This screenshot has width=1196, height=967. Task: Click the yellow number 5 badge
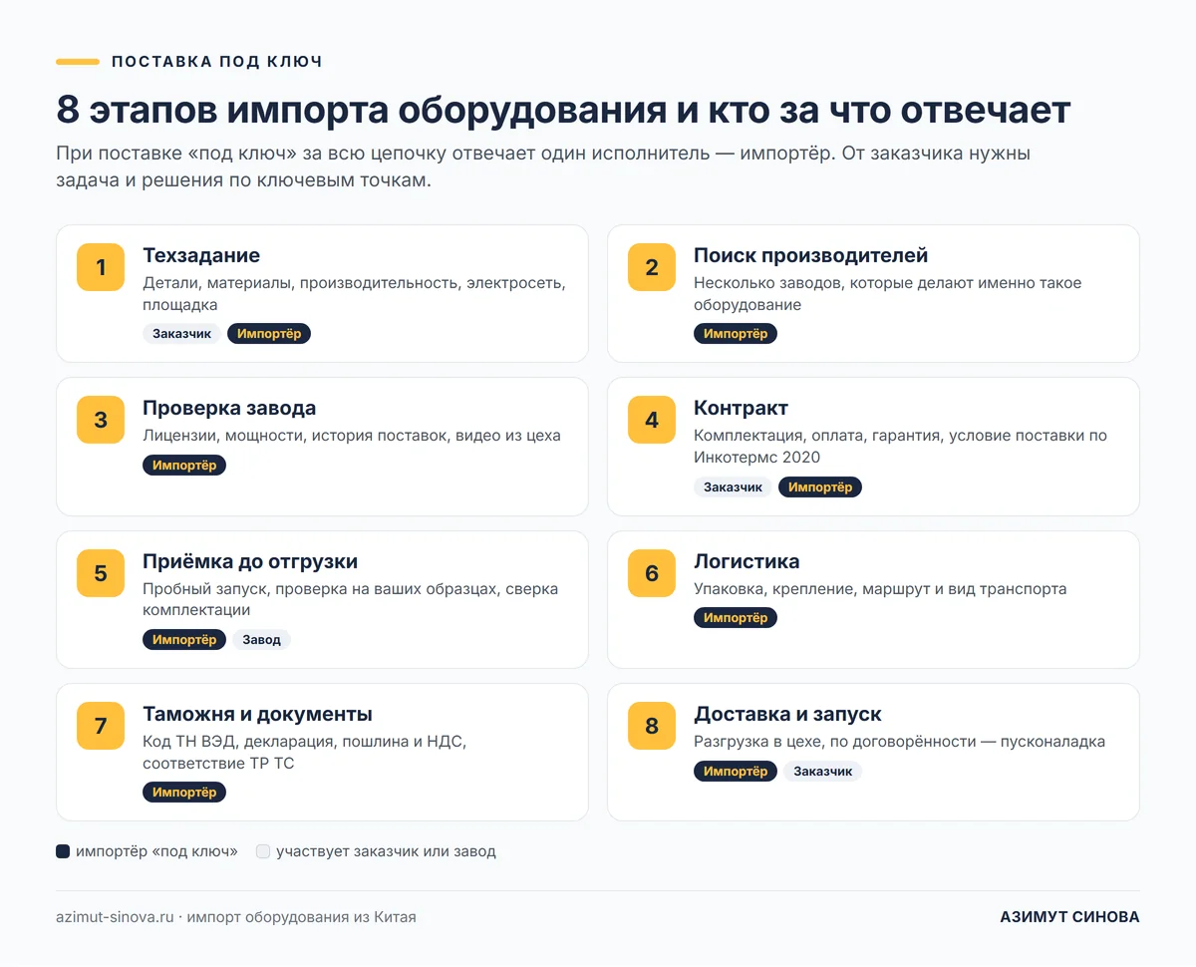click(x=101, y=573)
